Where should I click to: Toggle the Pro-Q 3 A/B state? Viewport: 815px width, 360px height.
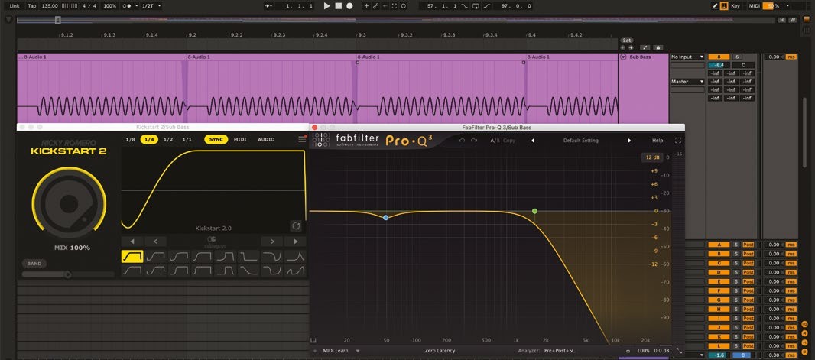click(x=495, y=141)
